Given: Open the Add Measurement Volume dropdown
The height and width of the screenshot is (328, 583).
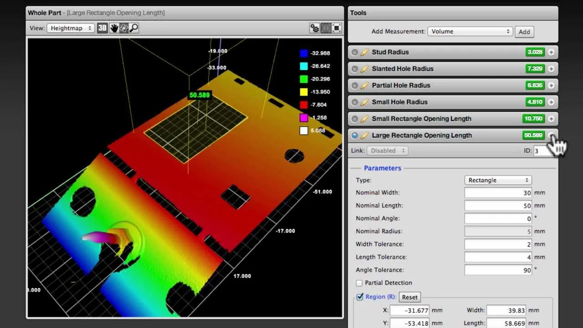Looking at the screenshot, I should tap(470, 31).
